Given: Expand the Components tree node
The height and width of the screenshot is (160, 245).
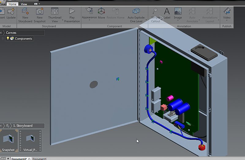Looking at the screenshot, I should tap(3, 38).
